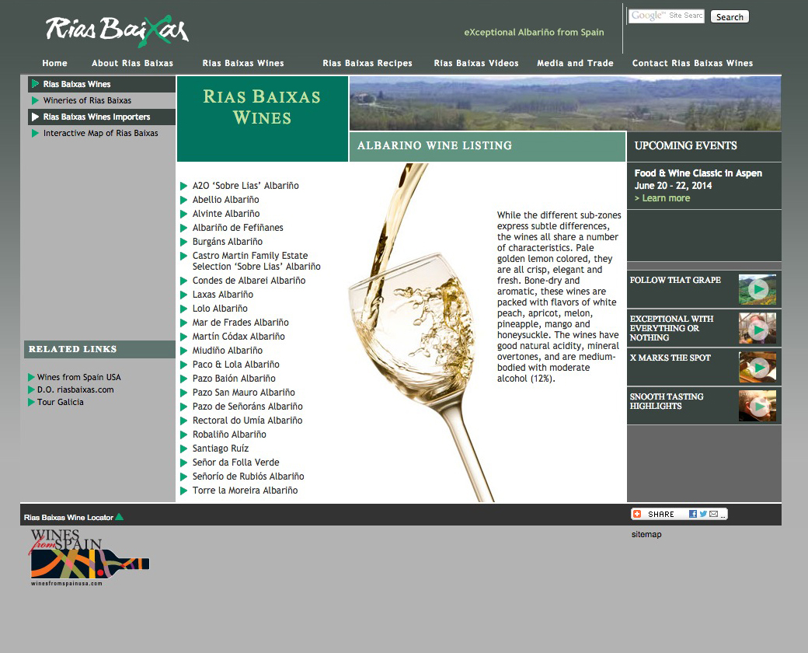Open the Media and Trade menu
This screenshot has height=653, width=808.
(x=575, y=63)
